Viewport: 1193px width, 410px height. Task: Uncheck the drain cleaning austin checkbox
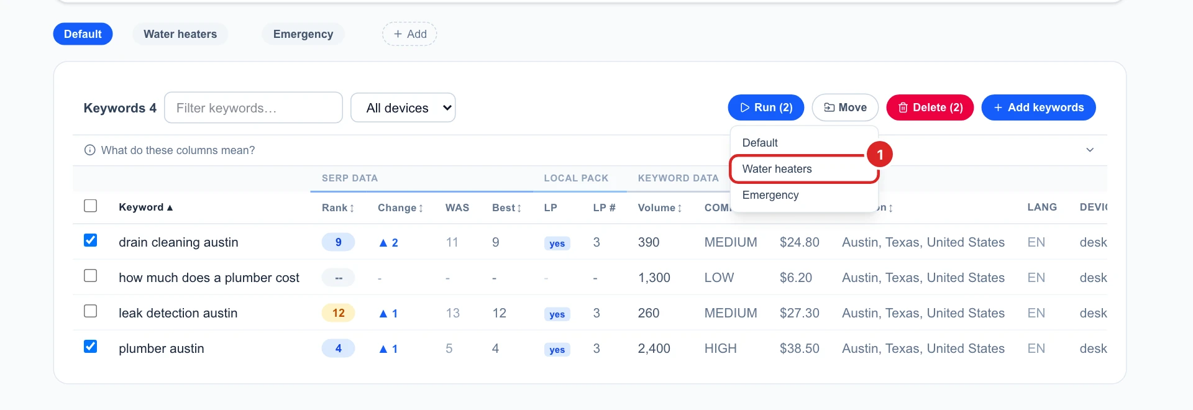coord(91,240)
